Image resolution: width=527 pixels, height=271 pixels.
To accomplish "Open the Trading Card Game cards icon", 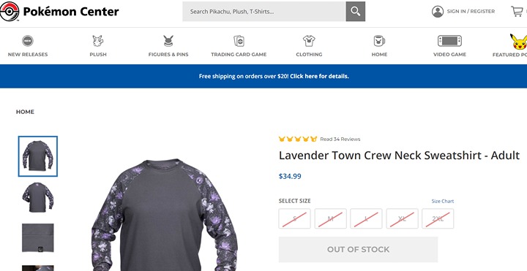I will 239,41.
